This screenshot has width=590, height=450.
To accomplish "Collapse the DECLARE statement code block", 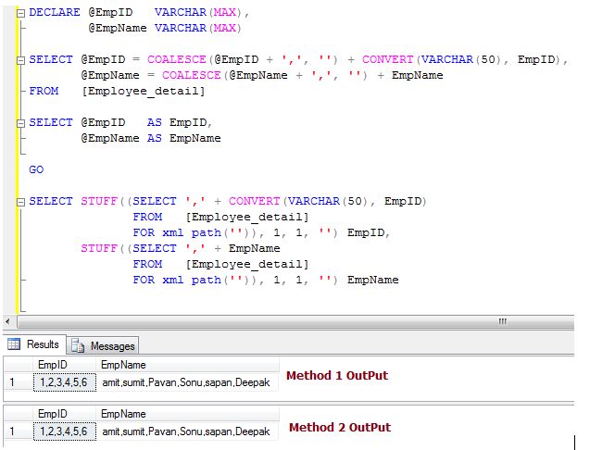I will tap(21, 13).
